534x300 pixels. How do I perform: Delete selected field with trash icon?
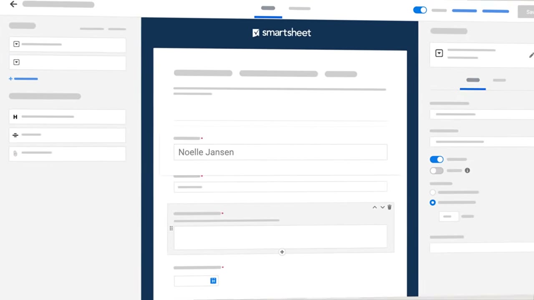click(390, 207)
